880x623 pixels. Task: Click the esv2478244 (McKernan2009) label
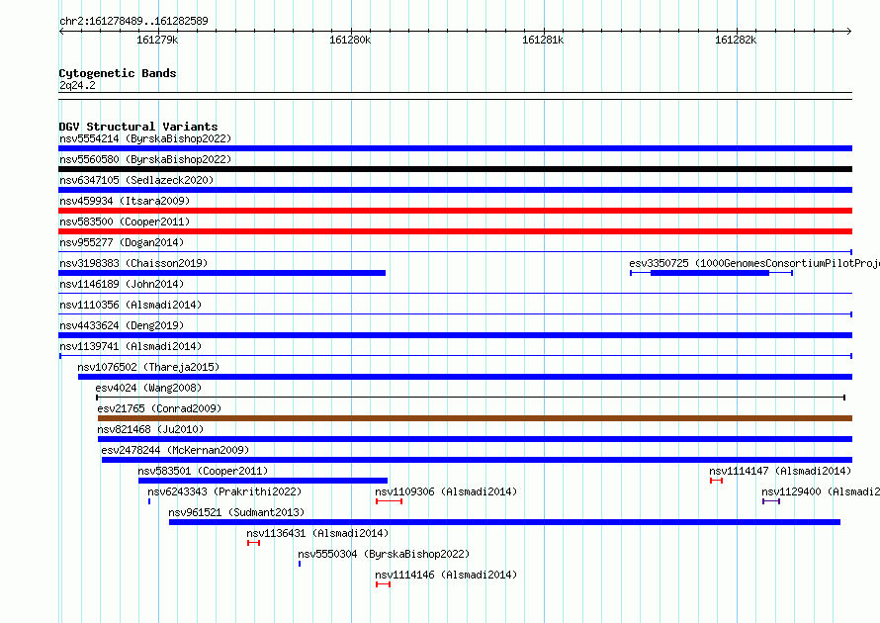point(175,450)
